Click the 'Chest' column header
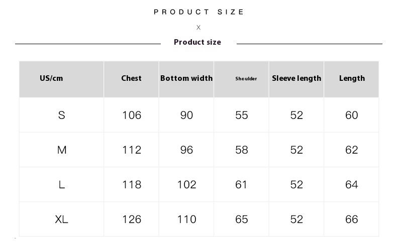397x247 pixels. pyautogui.click(x=131, y=78)
